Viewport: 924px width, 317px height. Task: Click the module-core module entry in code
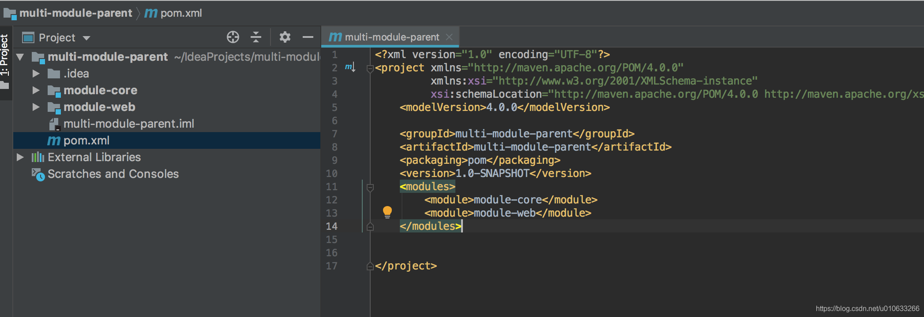[x=511, y=200]
